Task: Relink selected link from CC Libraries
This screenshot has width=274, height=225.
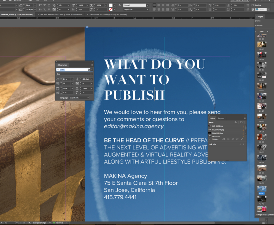Action: [224, 139]
